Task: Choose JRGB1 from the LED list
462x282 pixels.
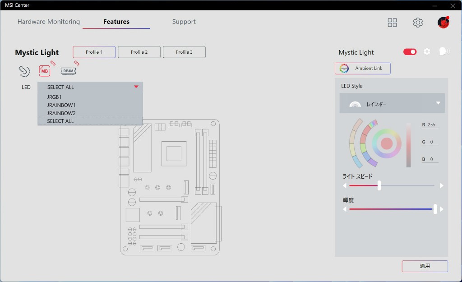Action: tap(54, 97)
